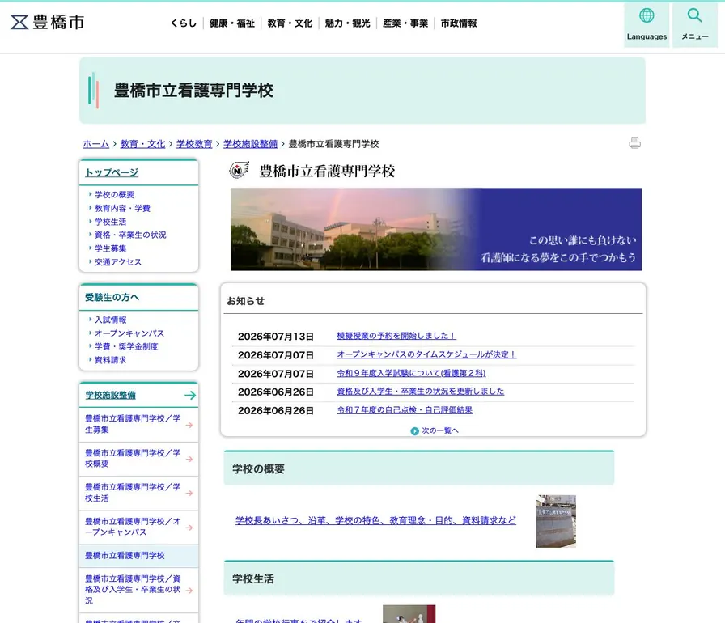Viewport: 725px width, 623px height.
Task: Open the Languages globe button
Action: click(647, 25)
